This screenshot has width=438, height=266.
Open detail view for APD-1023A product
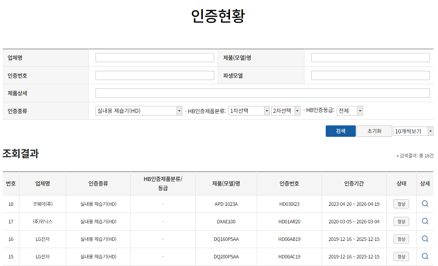pyautogui.click(x=425, y=204)
